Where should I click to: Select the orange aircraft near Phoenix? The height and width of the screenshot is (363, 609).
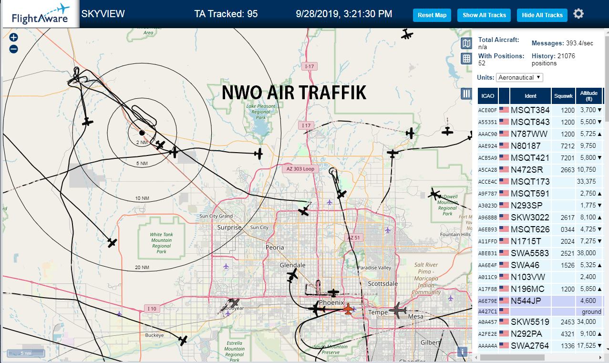pyautogui.click(x=349, y=309)
